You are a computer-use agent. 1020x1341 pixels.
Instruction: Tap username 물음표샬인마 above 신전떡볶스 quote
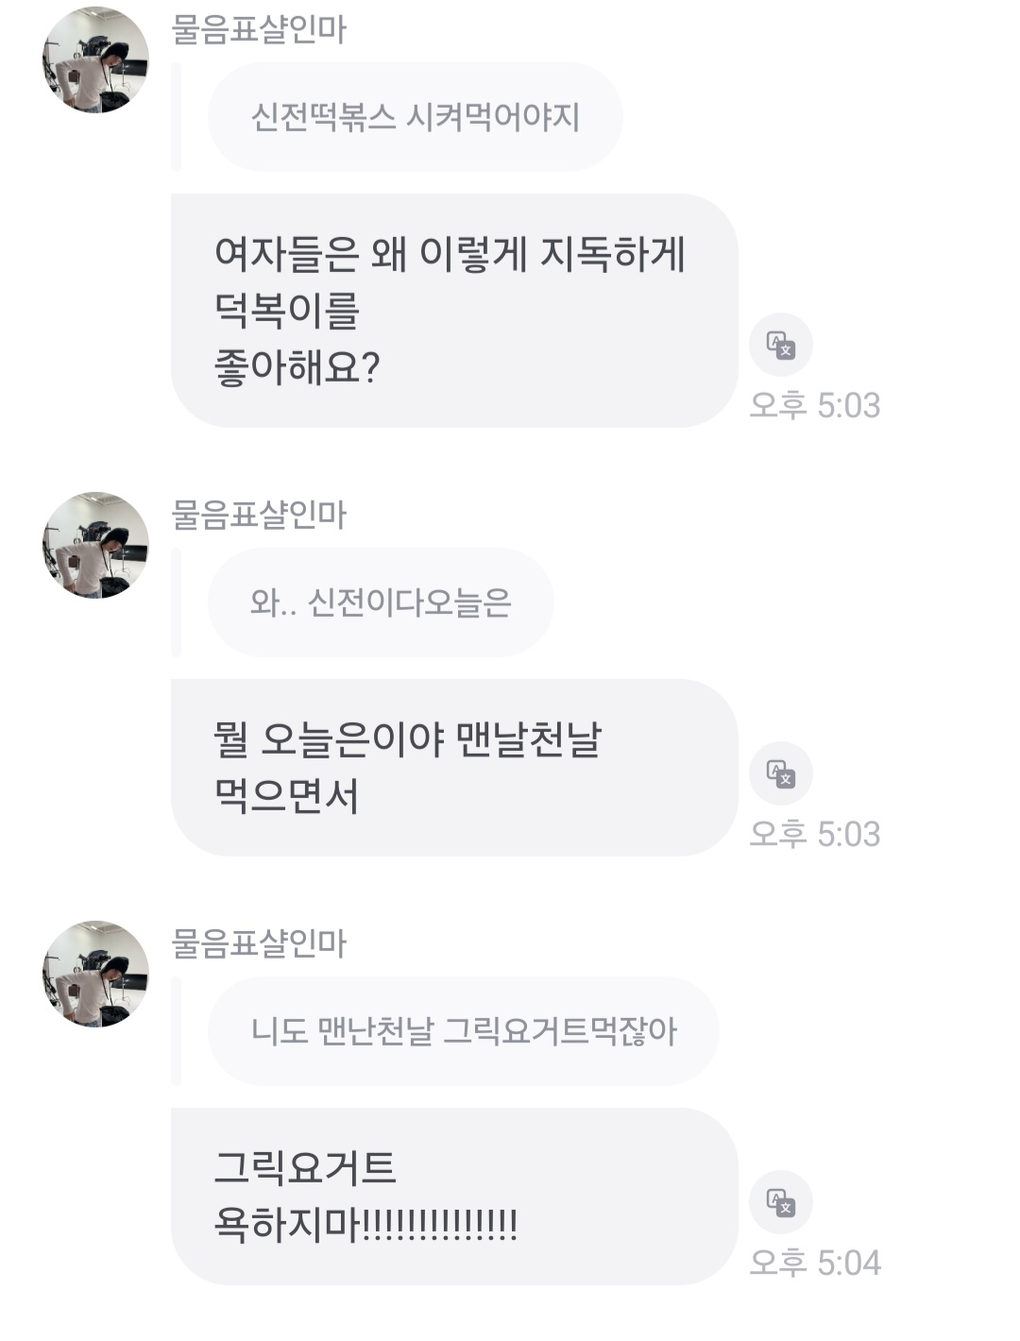pyautogui.click(x=259, y=29)
